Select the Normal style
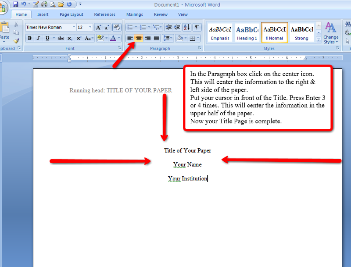 (274, 32)
